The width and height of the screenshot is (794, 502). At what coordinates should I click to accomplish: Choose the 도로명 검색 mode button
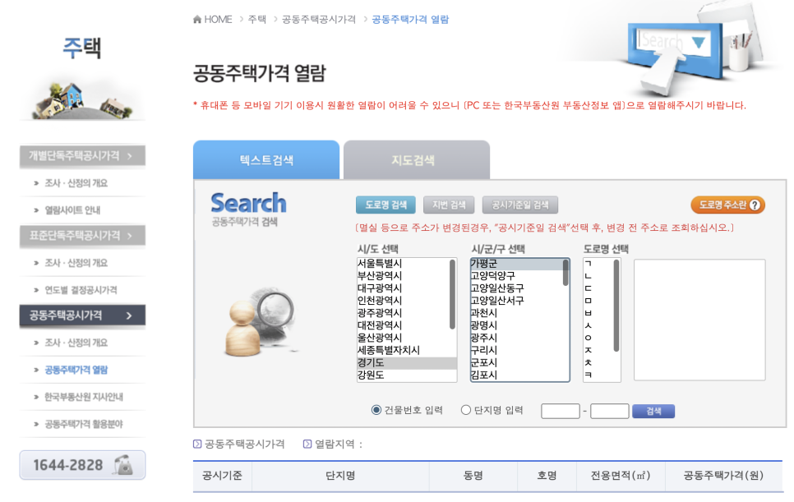pos(385,205)
